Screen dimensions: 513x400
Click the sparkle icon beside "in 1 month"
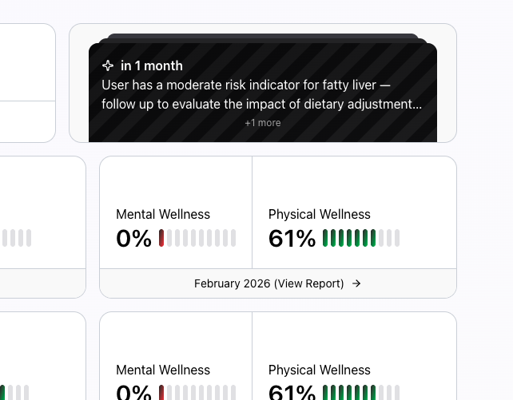point(108,66)
